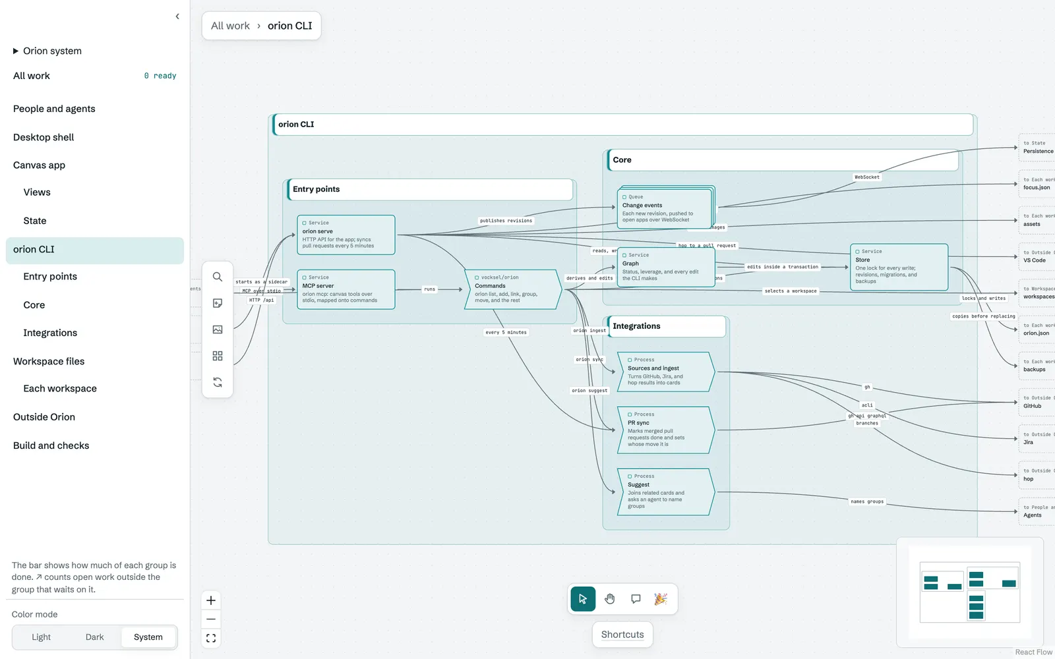The height and width of the screenshot is (659, 1055).
Task: Open State under Canvas app
Action: point(95,221)
